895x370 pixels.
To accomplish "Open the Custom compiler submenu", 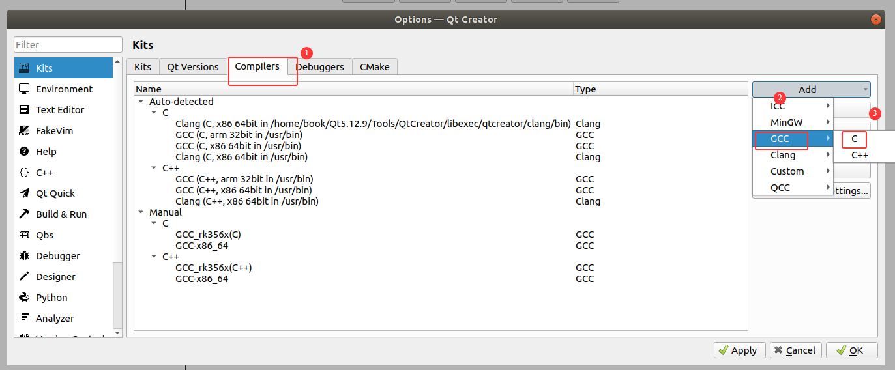I will (793, 171).
